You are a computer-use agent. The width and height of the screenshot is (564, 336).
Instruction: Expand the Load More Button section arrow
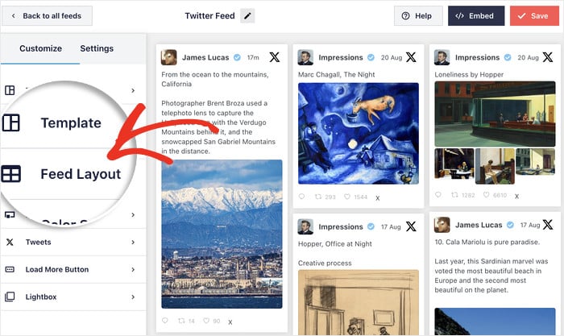coord(132,269)
